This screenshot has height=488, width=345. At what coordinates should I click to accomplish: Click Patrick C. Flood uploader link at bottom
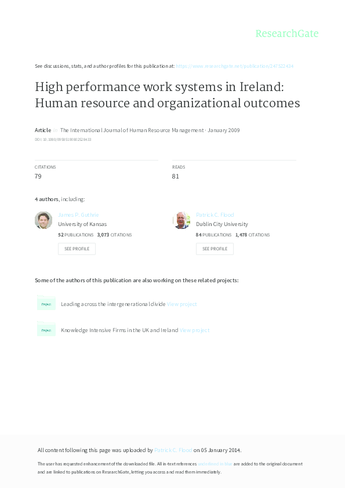coord(173,450)
